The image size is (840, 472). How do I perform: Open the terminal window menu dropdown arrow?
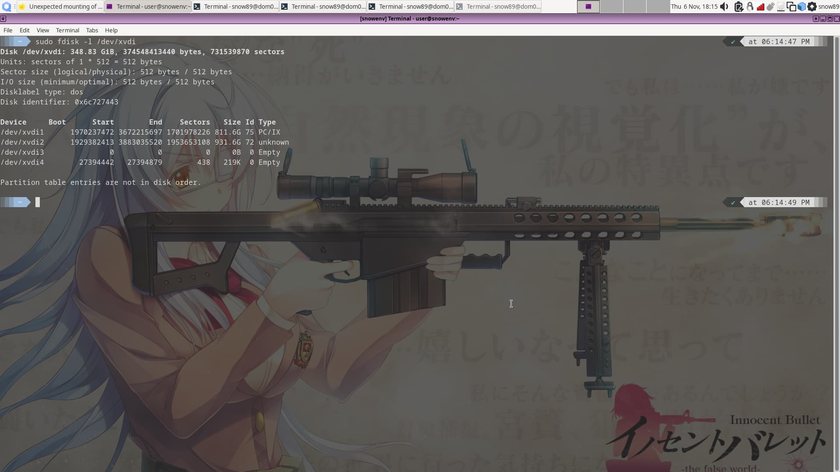[x=3, y=19]
